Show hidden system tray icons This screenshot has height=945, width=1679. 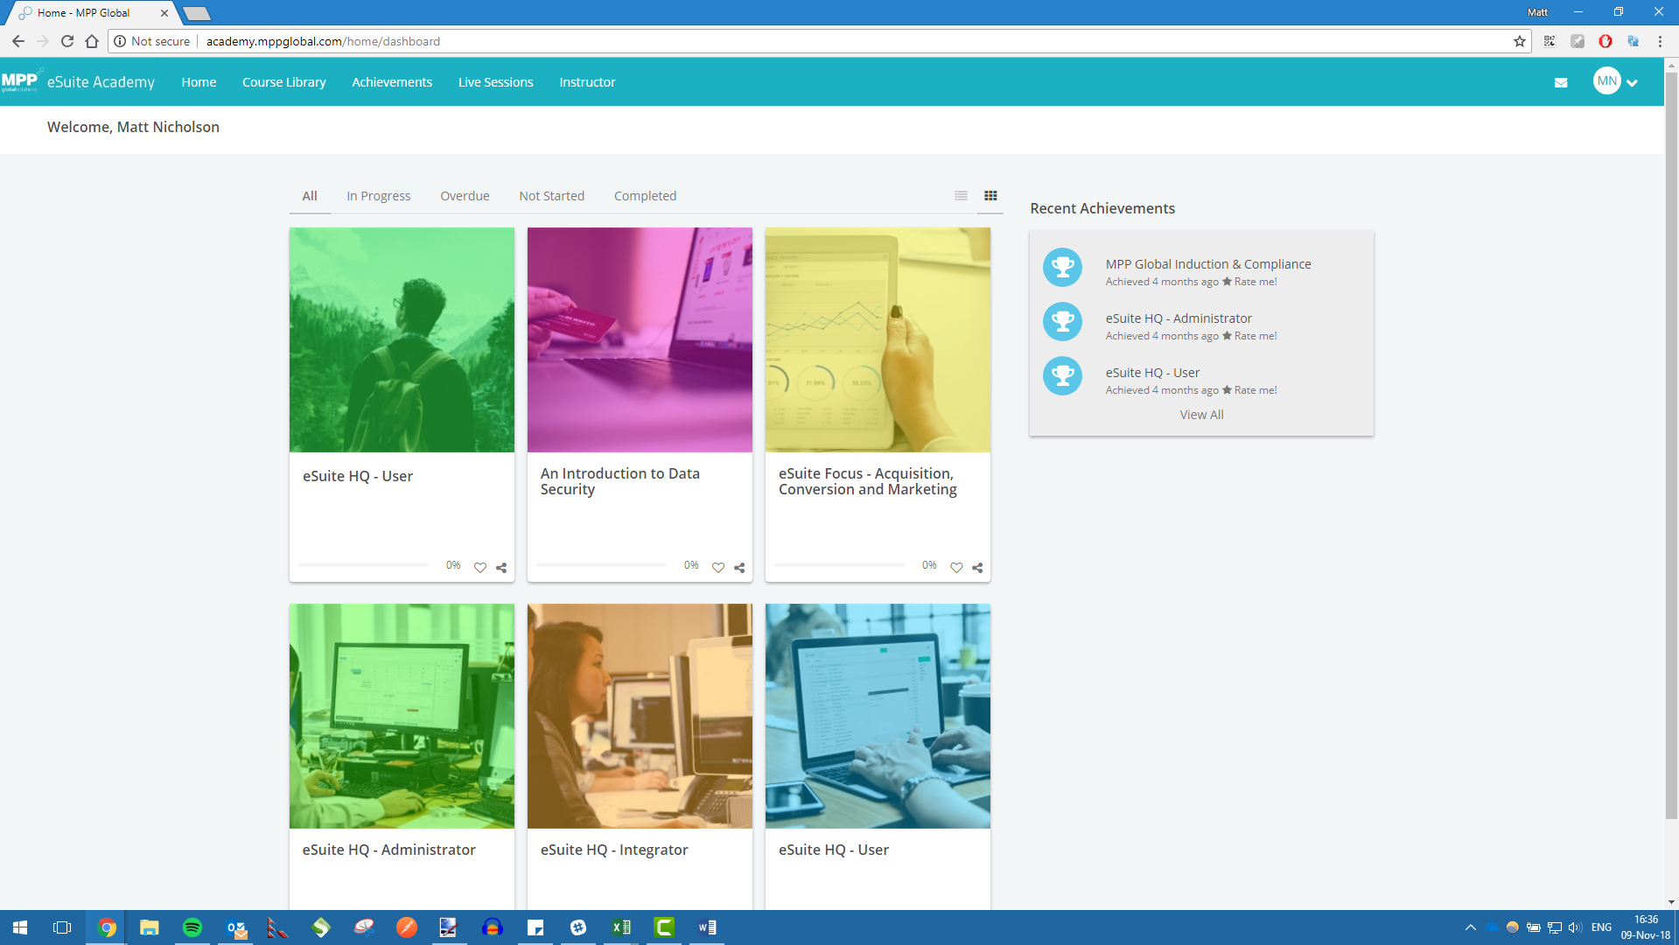(1470, 927)
